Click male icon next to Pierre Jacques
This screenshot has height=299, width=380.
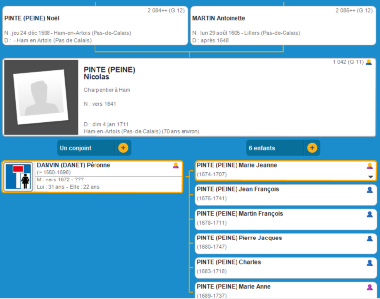(x=369, y=239)
